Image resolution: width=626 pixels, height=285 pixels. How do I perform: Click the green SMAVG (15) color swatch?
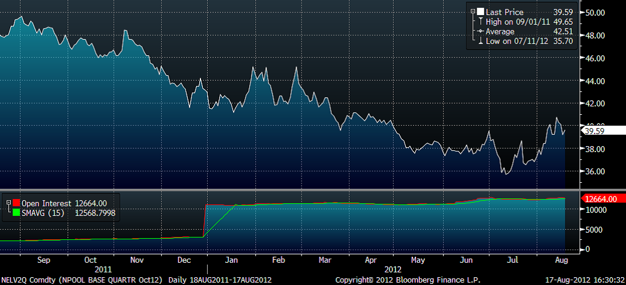click(x=16, y=212)
